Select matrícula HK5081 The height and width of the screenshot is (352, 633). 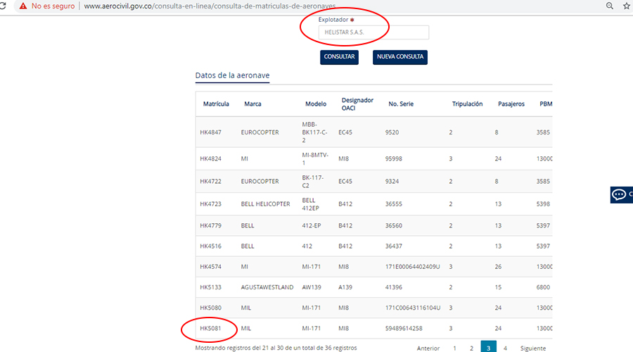click(x=211, y=329)
